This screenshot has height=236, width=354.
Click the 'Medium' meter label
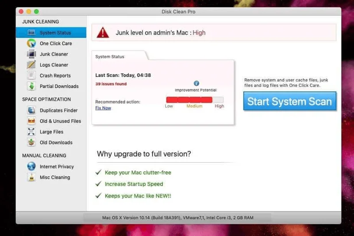click(194, 106)
